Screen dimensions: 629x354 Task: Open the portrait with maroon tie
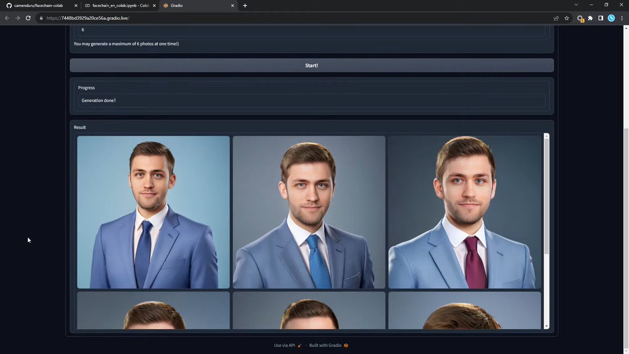click(x=464, y=212)
